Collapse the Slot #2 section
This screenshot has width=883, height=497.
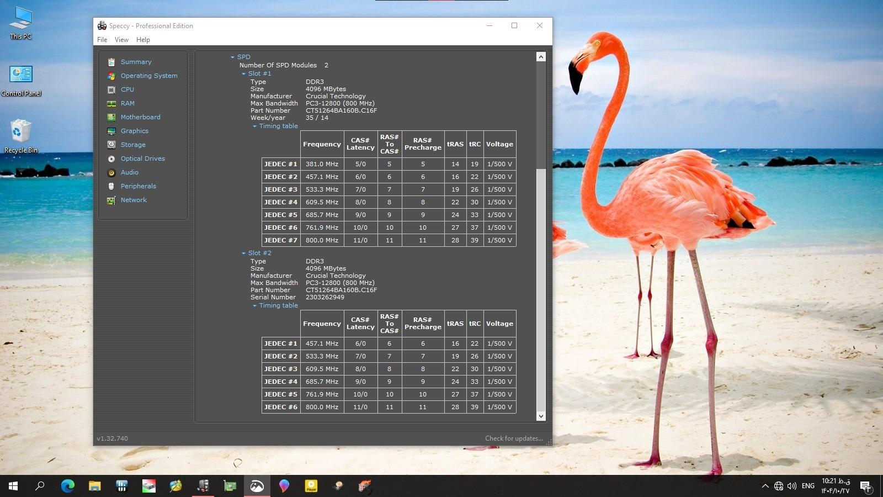pos(244,253)
